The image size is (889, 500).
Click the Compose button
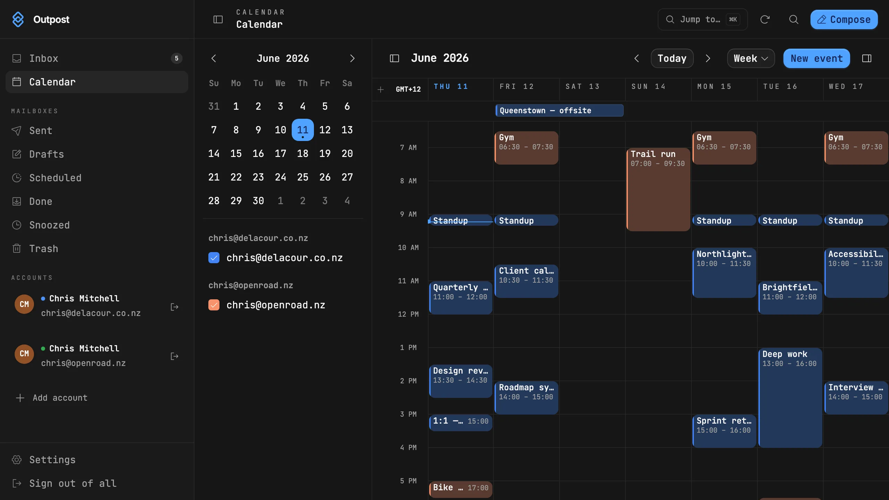coord(844,19)
